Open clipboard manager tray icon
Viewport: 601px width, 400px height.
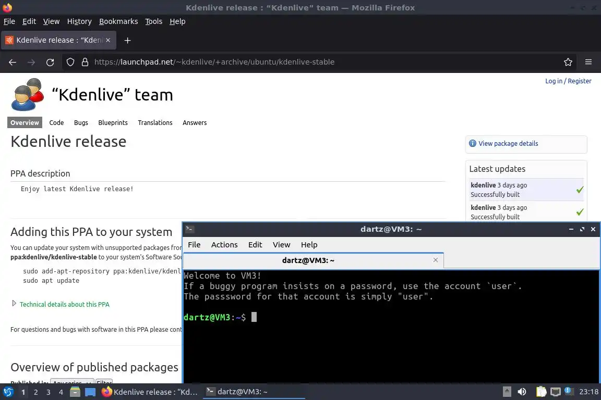tap(541, 391)
